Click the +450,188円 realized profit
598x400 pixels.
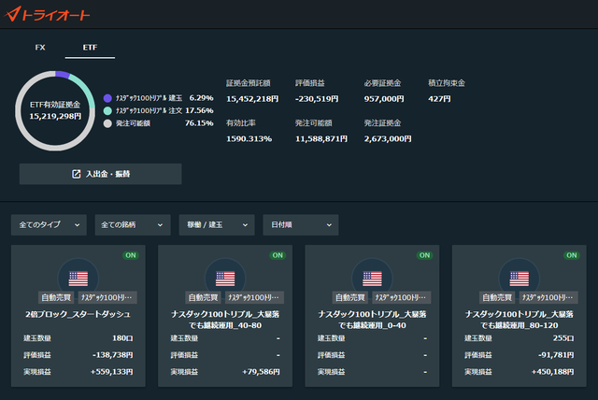pyautogui.click(x=552, y=372)
